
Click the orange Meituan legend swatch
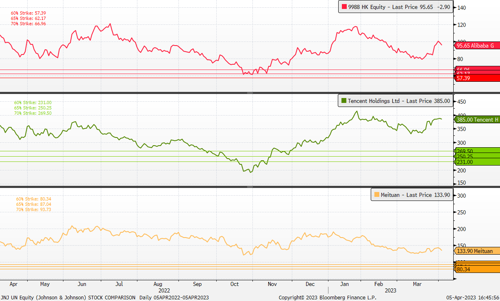coord(376,195)
